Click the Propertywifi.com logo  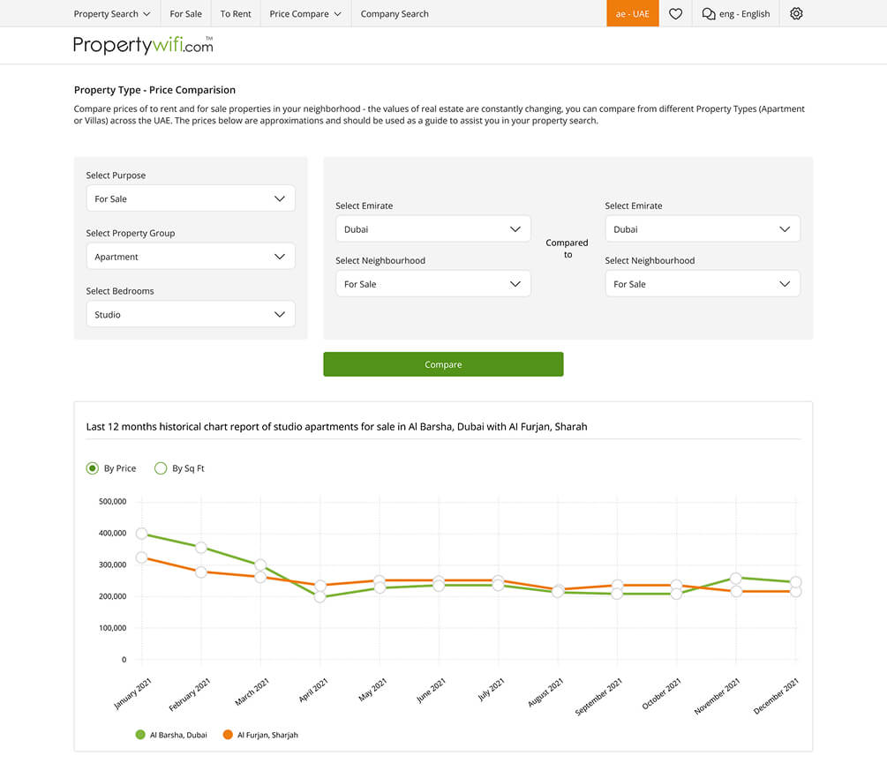click(143, 45)
